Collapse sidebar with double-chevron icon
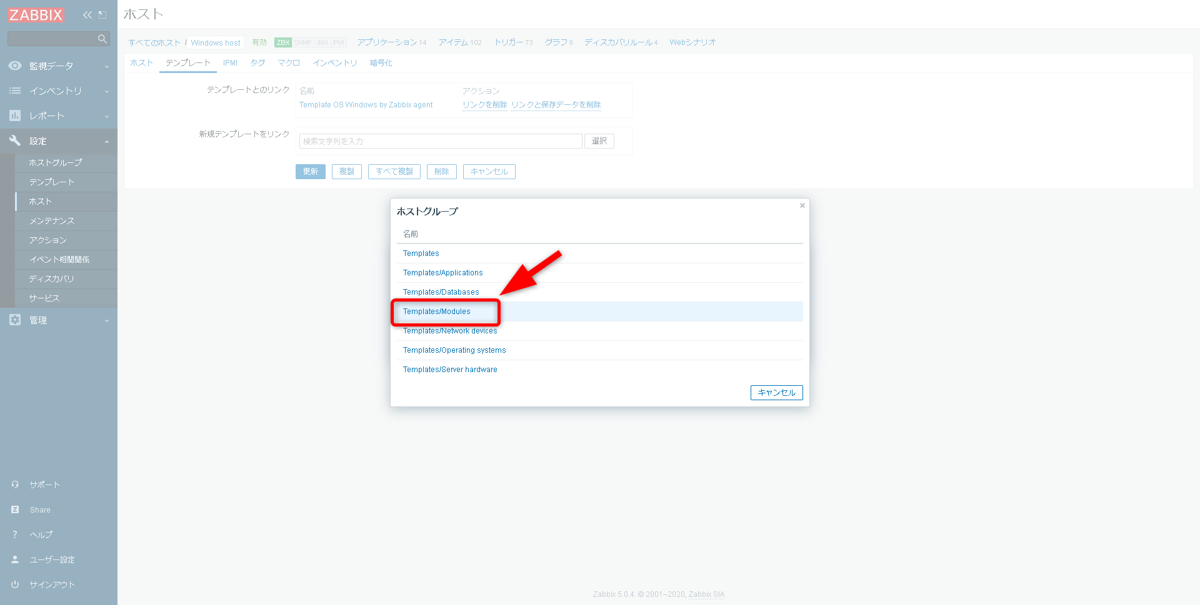Screen dimensions: 1200x605 click(x=87, y=14)
